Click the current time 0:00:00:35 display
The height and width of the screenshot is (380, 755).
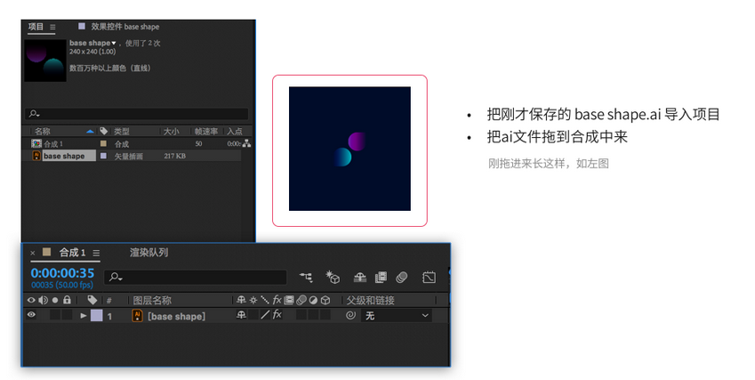(62, 273)
